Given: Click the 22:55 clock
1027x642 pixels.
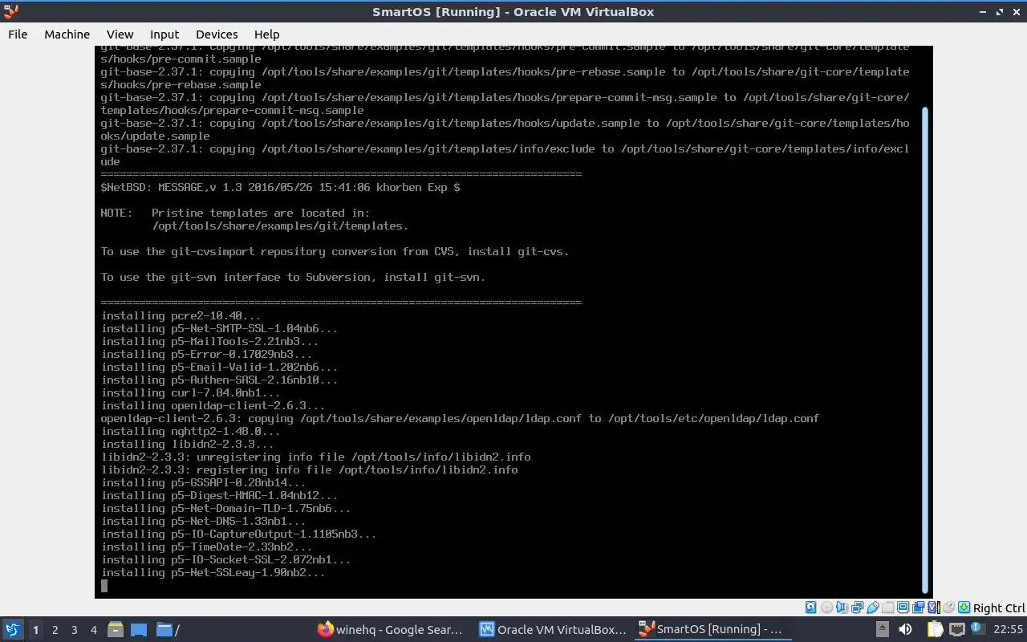Looking at the screenshot, I should pos(1008,630).
